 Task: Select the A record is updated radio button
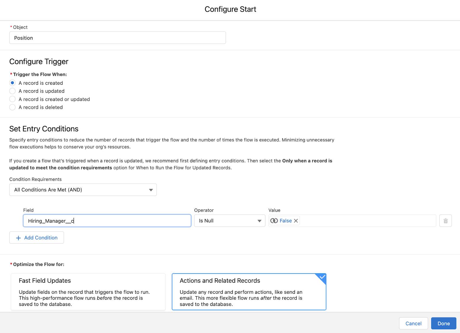(x=12, y=91)
